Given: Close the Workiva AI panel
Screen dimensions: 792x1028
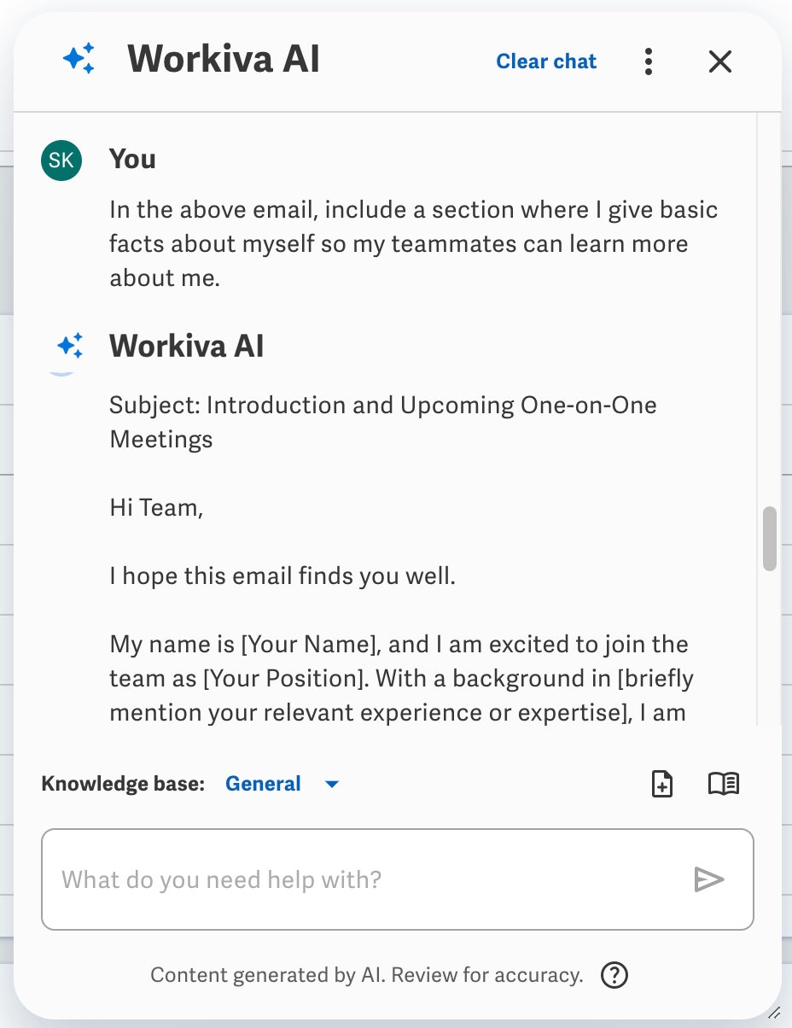Looking at the screenshot, I should coord(720,61).
